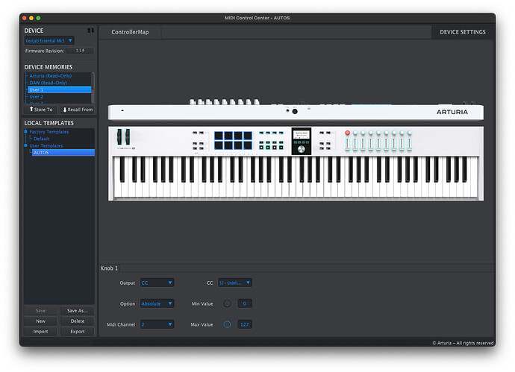This screenshot has height=372, width=515.
Task: Select the red Knob 1 on the keyboard
Action: tap(347, 133)
